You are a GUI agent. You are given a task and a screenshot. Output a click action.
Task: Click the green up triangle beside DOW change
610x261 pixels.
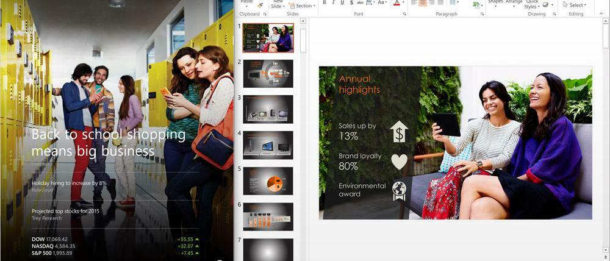point(197,239)
